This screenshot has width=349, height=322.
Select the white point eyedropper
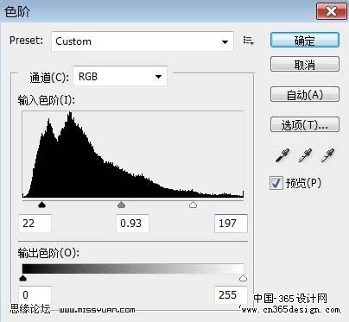327,155
